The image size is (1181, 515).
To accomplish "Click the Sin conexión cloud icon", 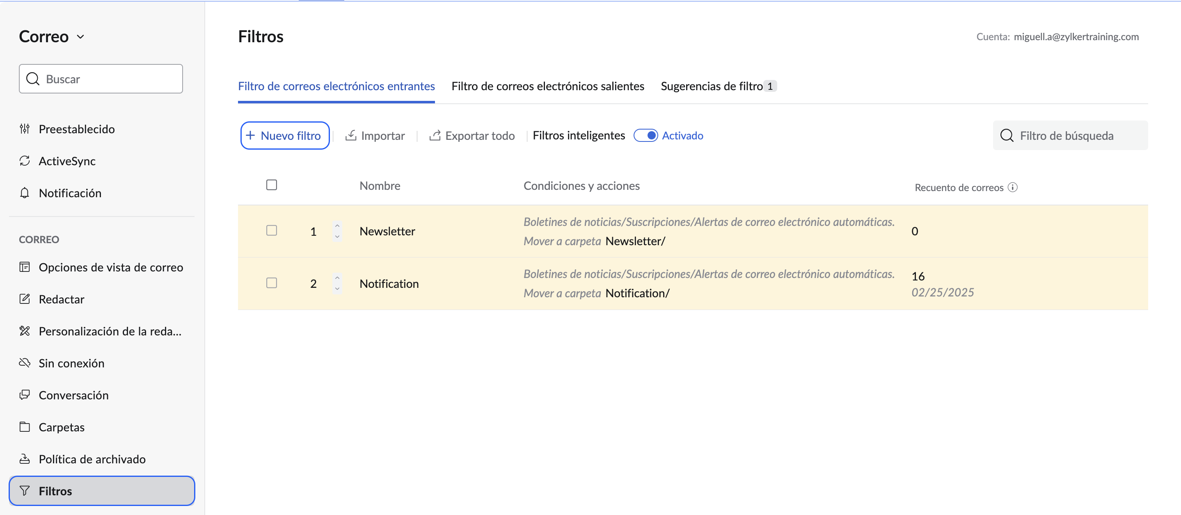I will pos(25,363).
